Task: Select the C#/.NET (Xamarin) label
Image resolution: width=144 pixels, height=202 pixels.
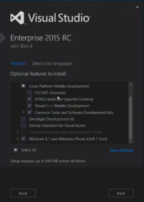Action: tap(50, 93)
